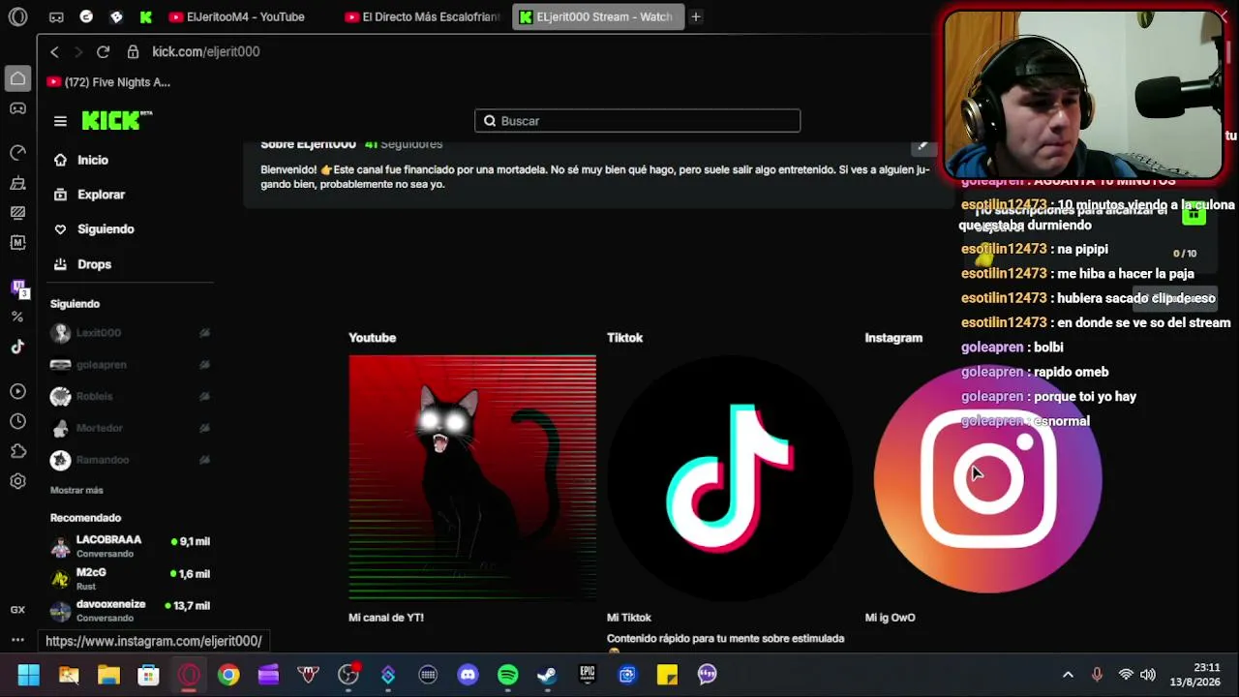Open GX Control speedometer icon

[17, 152]
